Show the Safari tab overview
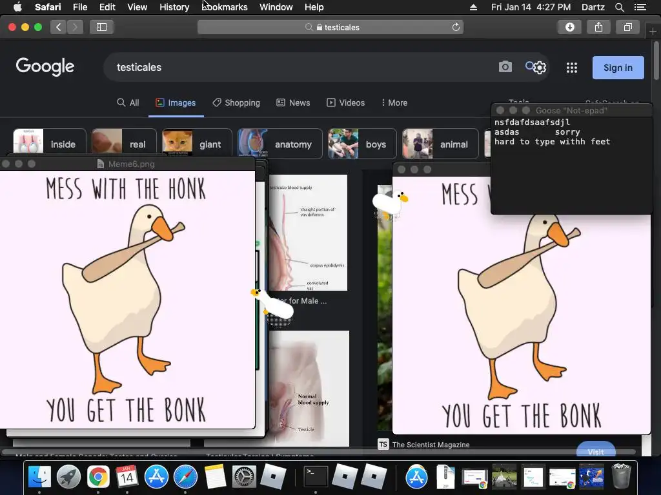Image resolution: width=661 pixels, height=495 pixels. click(x=627, y=27)
